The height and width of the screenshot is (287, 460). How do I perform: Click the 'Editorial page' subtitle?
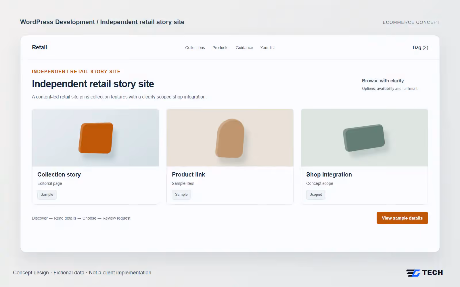pos(50,183)
